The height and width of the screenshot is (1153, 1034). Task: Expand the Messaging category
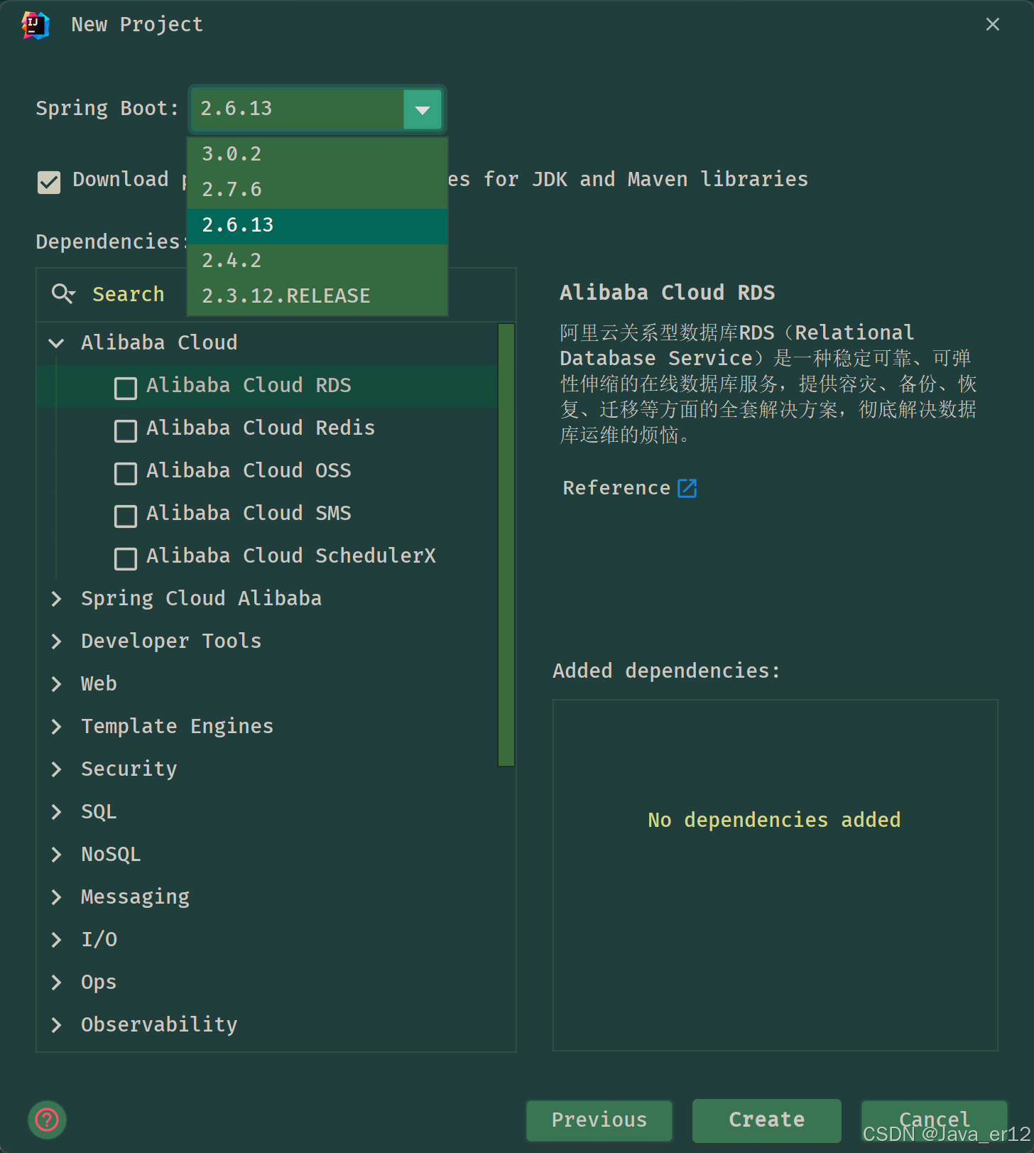point(56,897)
